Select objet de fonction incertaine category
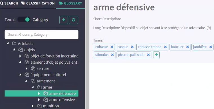The width and height of the screenshot is (214, 109). pos(54,56)
